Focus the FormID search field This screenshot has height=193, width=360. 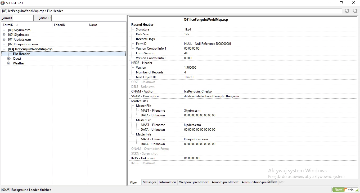(23, 18)
